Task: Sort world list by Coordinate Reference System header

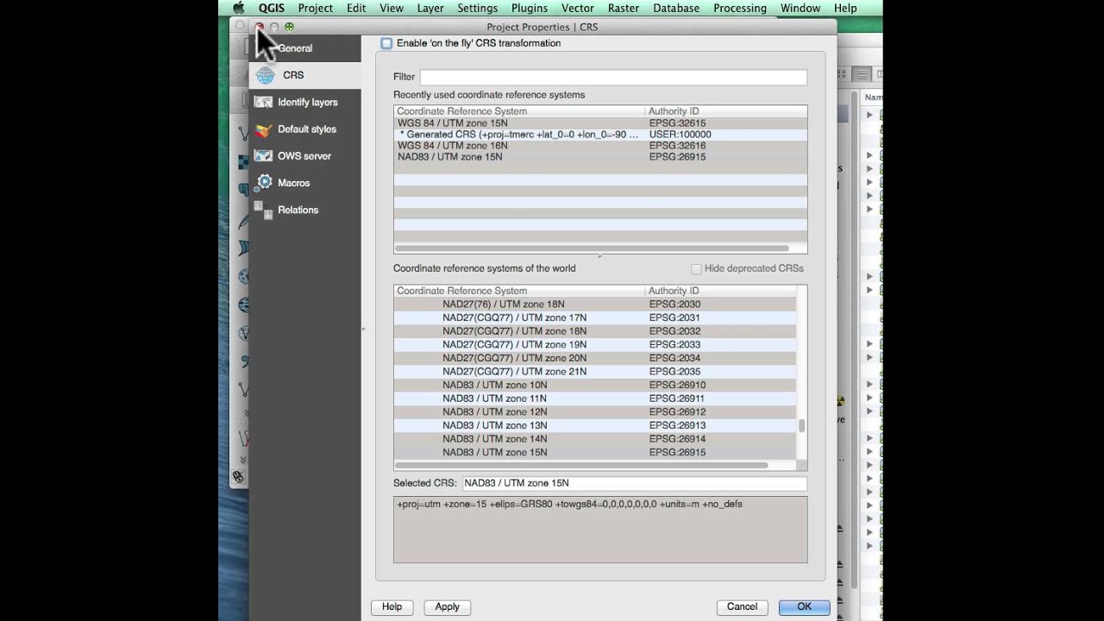Action: pos(519,291)
